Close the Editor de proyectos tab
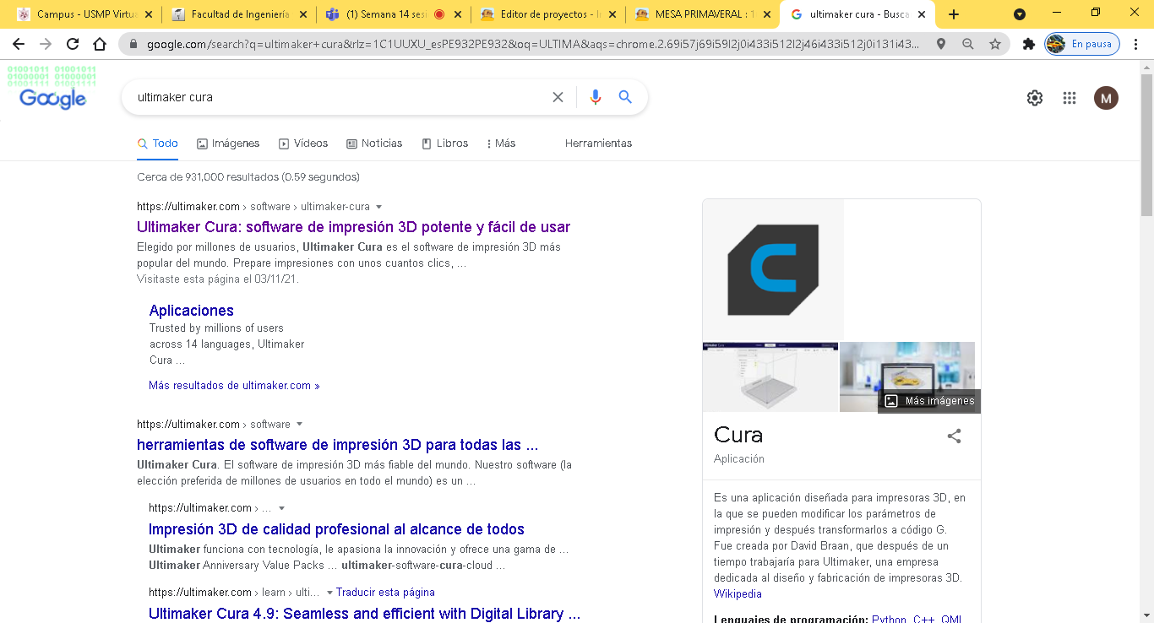The height and width of the screenshot is (623, 1154). [612, 14]
